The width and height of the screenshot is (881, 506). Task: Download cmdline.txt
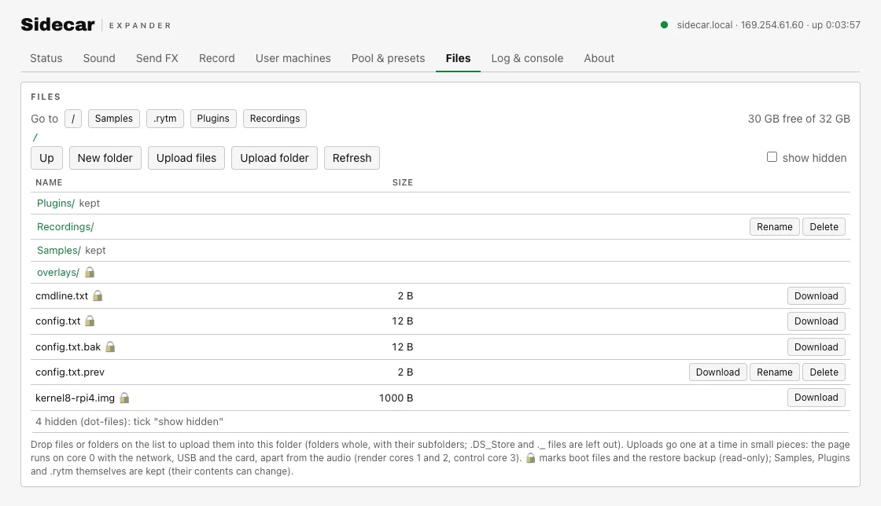816,295
